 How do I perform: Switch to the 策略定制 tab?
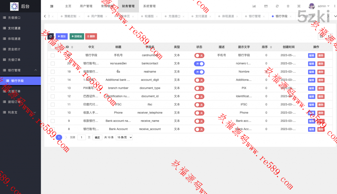pyautogui.click(x=70, y=16)
